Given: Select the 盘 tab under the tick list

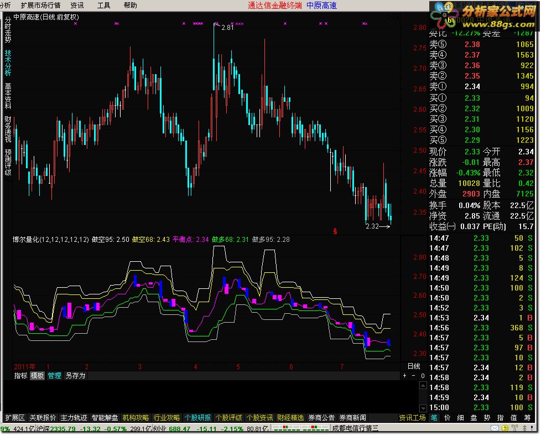Looking at the screenshot, I should pos(474,418).
